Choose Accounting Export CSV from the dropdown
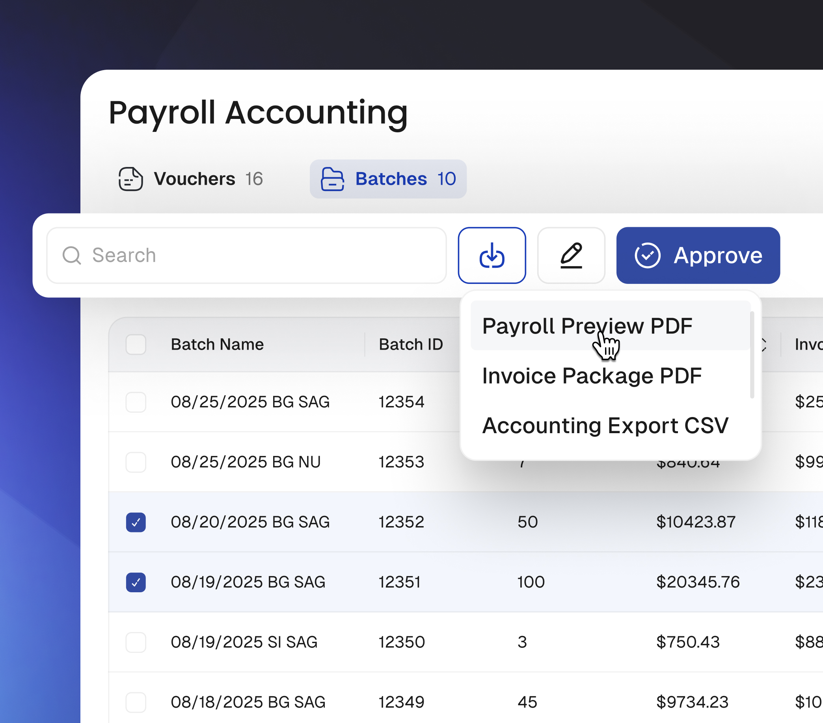Screen dimensions: 823x723 tap(605, 426)
